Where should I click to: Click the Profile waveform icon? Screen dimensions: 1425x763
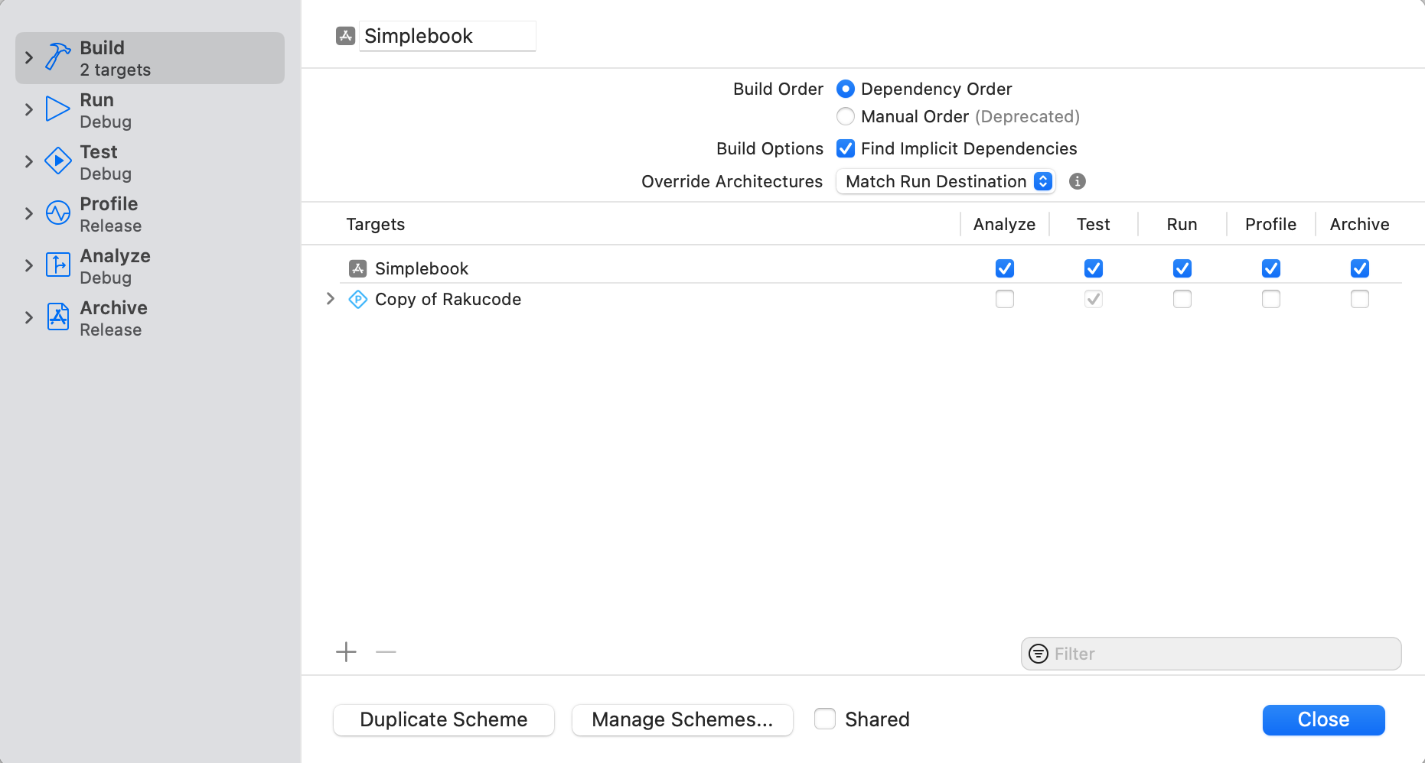tap(58, 213)
